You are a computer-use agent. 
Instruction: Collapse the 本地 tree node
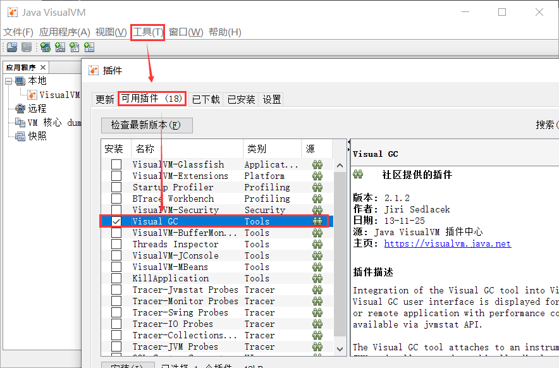coord(9,82)
